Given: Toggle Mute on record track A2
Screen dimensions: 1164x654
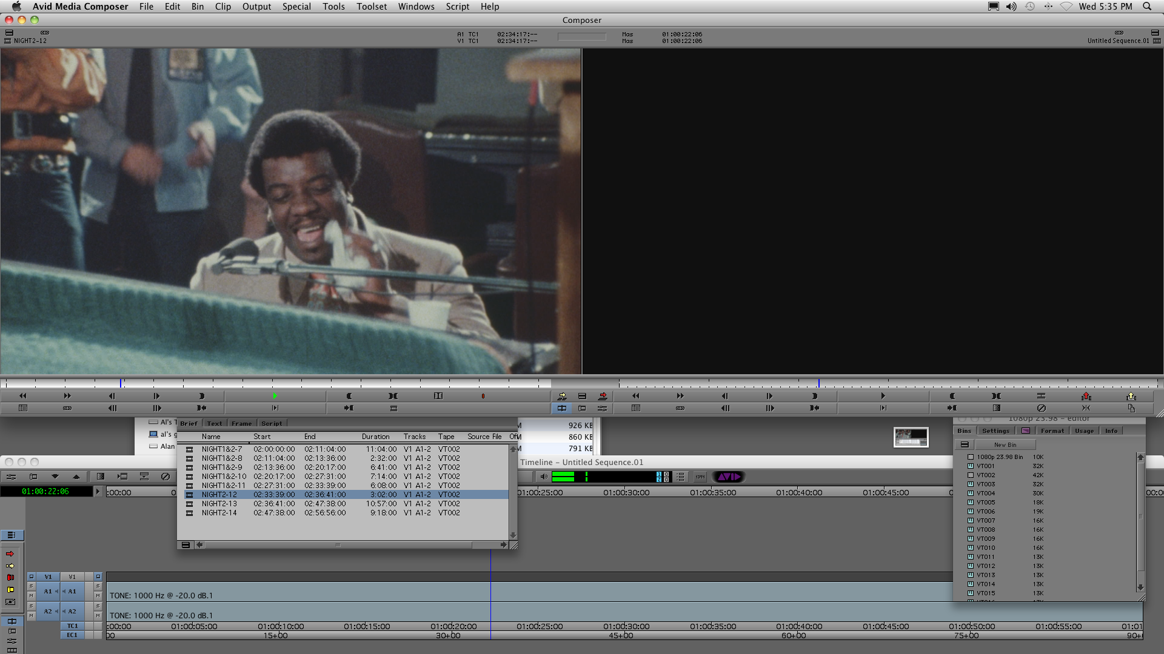Looking at the screenshot, I should point(98,616).
